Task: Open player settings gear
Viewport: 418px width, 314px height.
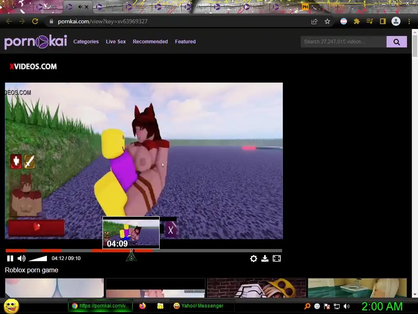Action: [x=253, y=258]
